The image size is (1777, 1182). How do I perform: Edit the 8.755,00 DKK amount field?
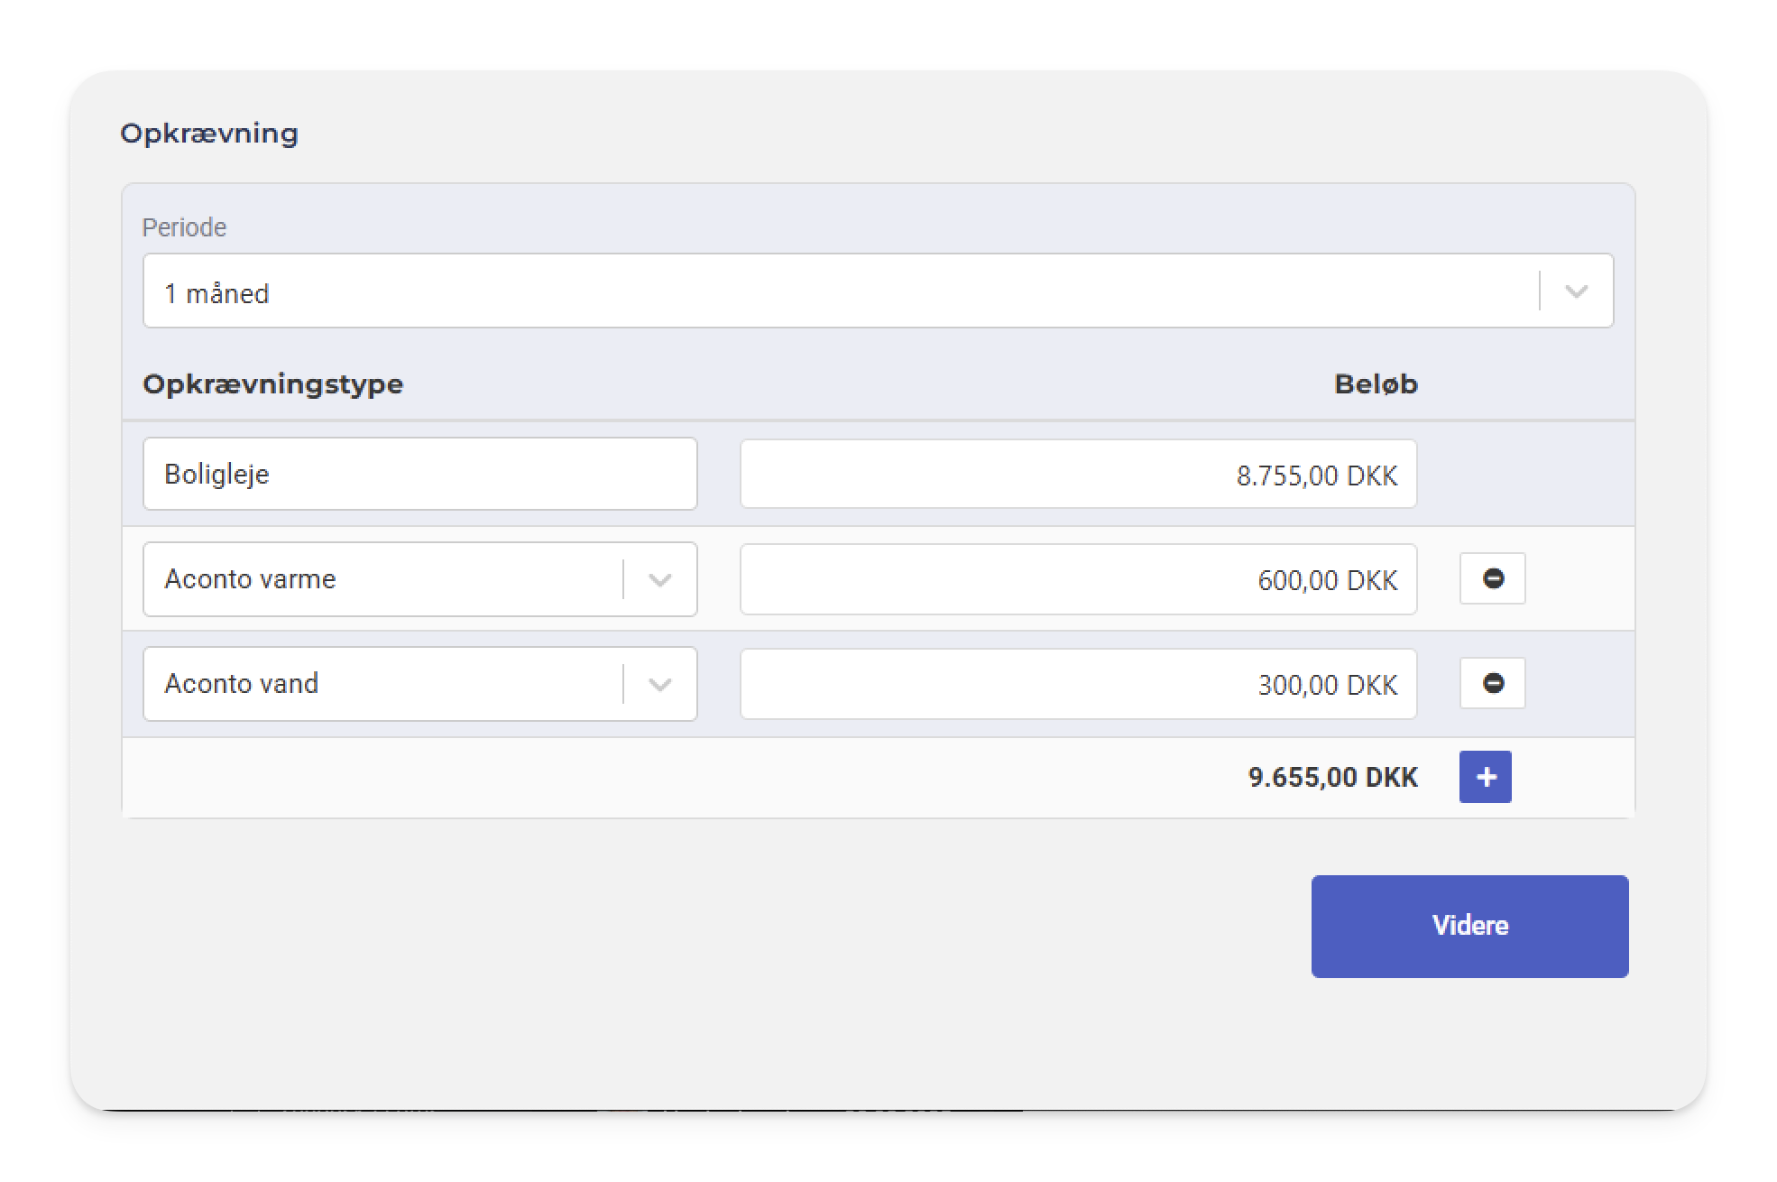(1078, 474)
